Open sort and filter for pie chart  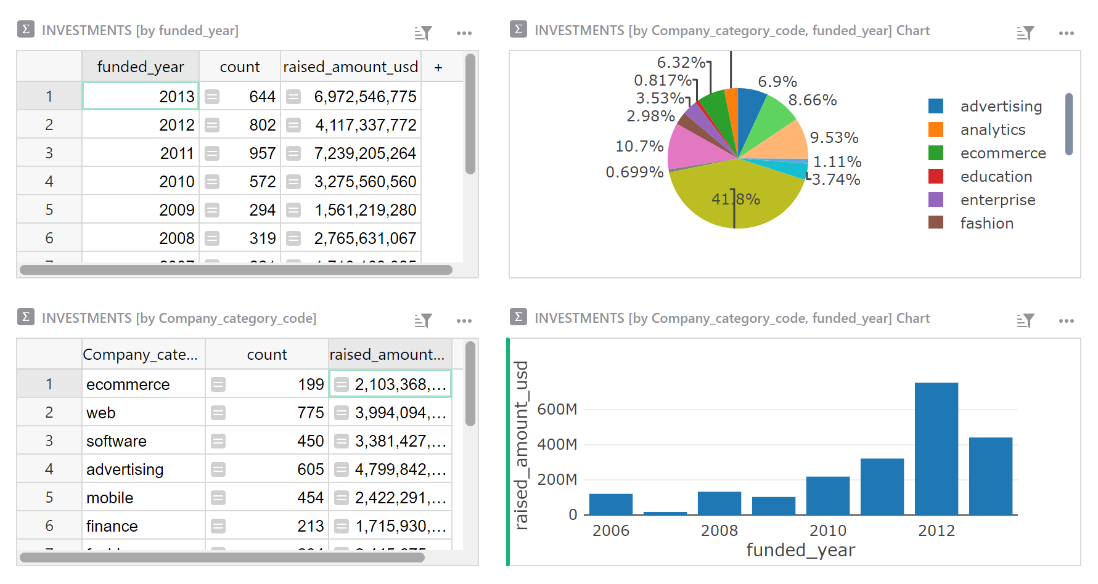(x=1025, y=33)
